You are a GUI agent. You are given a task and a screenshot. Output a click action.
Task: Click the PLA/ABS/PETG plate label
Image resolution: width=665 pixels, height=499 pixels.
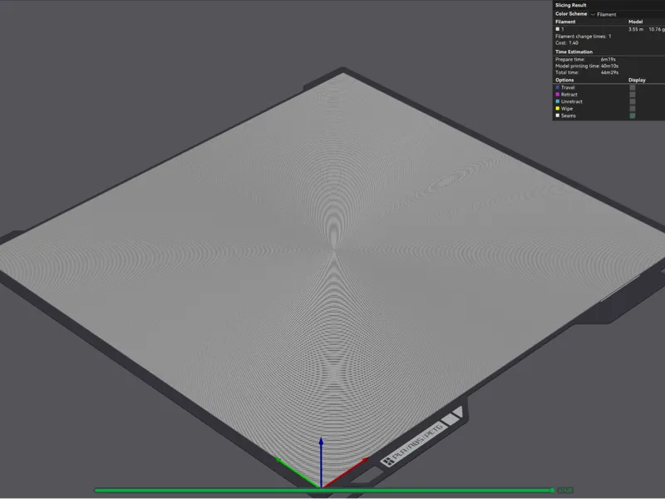tap(412, 445)
